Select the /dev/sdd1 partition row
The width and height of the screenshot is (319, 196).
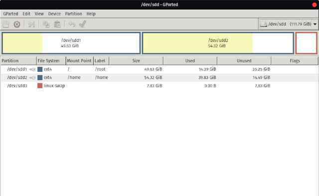coord(159,69)
